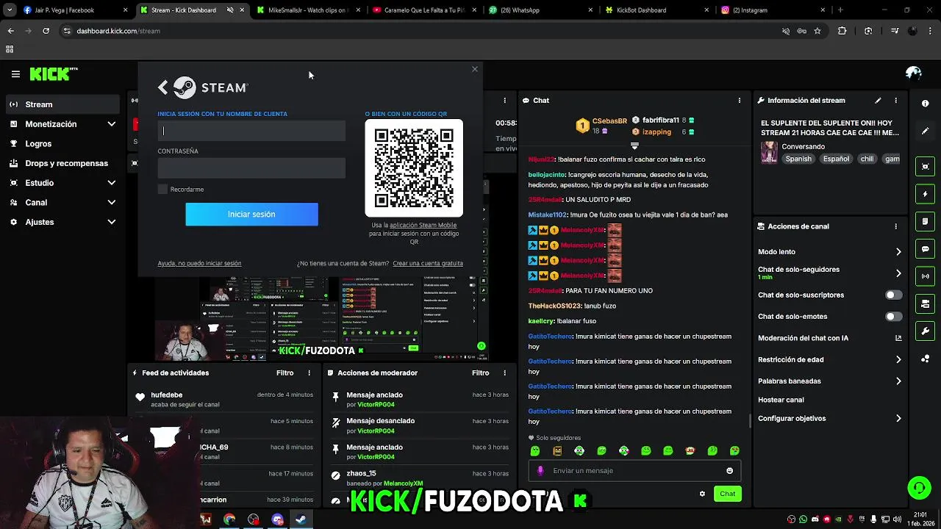Click the Enviar un mensaje chat input
The image size is (941, 529).
click(634, 471)
